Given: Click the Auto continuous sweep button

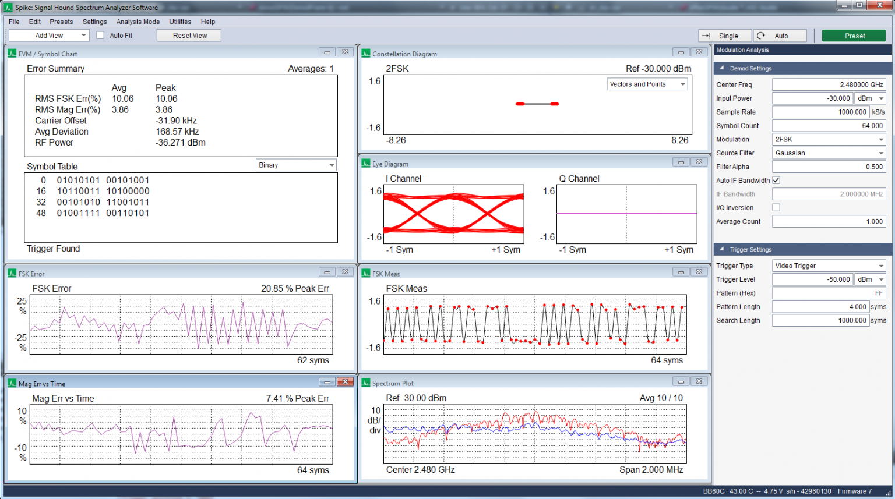Looking at the screenshot, I should [780, 36].
